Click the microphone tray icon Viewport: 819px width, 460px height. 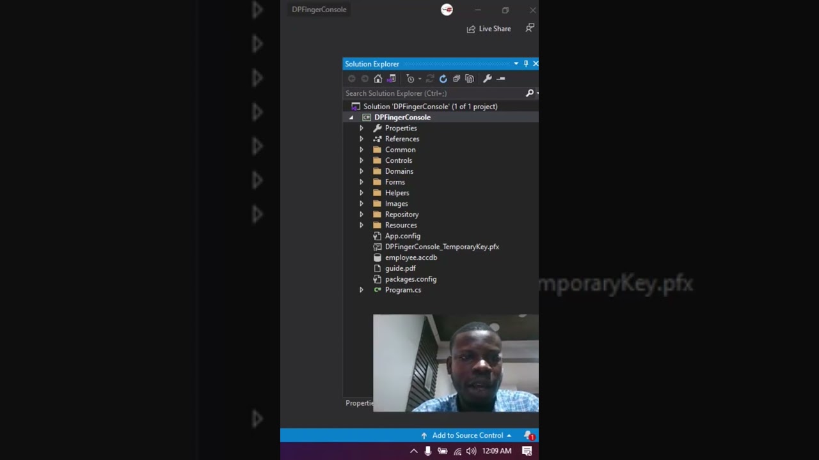(428, 451)
